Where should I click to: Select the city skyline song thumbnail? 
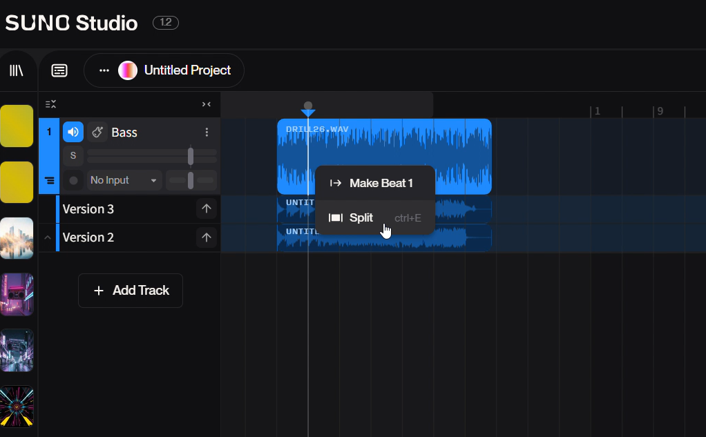[17, 238]
